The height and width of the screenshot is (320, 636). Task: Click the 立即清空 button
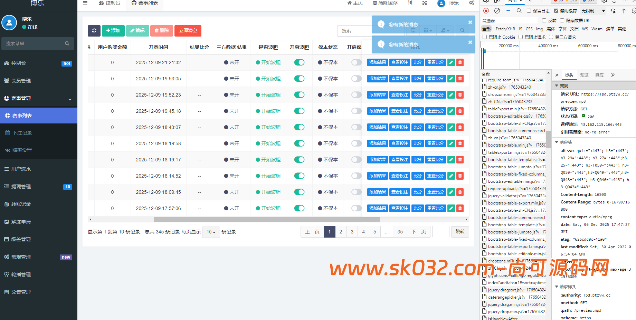188,31
